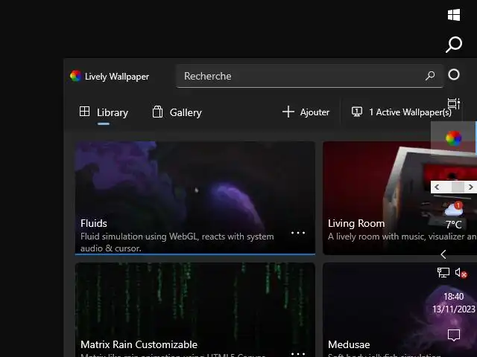
Task: Click the Lively Wallpaper app logo
Action: pos(75,76)
